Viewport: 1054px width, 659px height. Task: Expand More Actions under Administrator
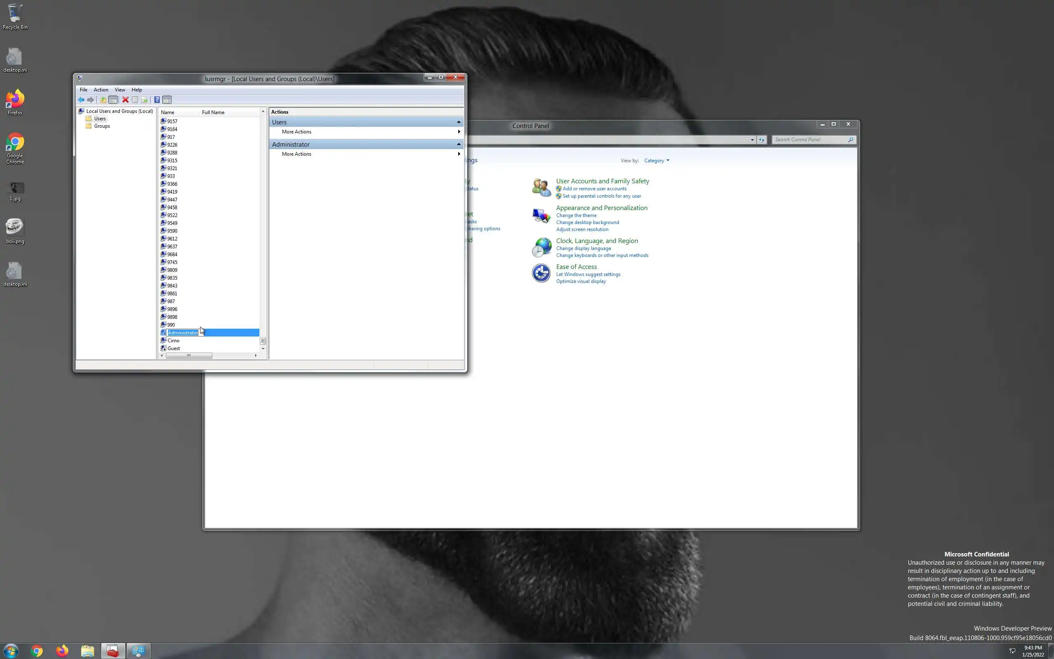coord(296,154)
